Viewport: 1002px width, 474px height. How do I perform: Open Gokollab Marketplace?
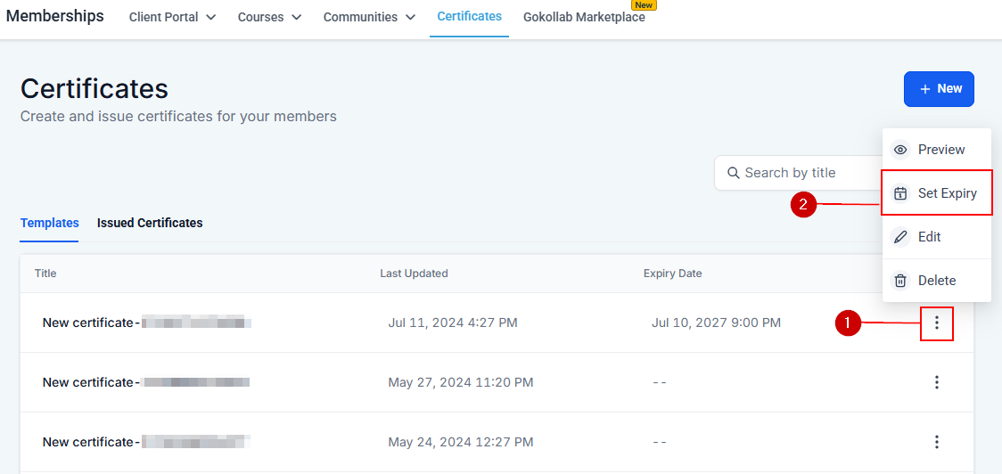click(584, 17)
